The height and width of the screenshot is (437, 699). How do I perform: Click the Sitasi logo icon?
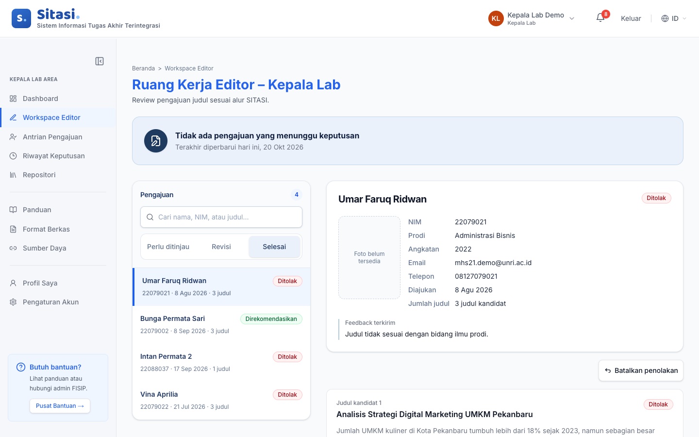[21, 18]
